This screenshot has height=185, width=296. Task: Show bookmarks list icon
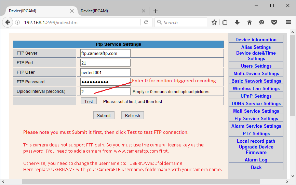pyautogui.click(x=225, y=23)
